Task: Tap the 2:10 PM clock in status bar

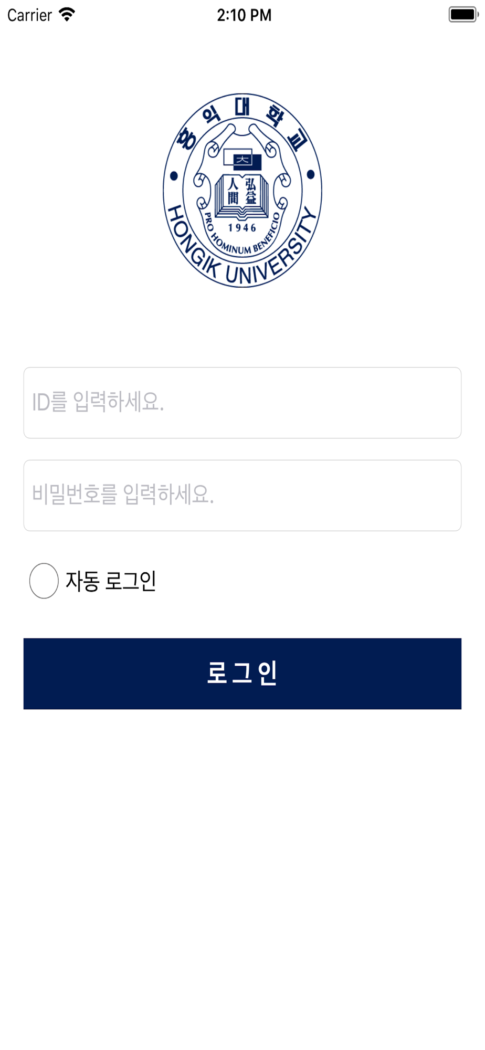Action: (x=244, y=15)
